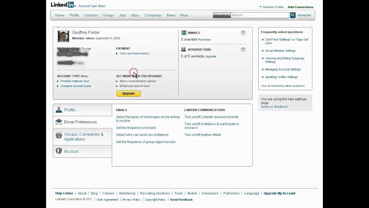Switch to the Email Preferences tab
Screen dimensions: 369x208
point(82,122)
